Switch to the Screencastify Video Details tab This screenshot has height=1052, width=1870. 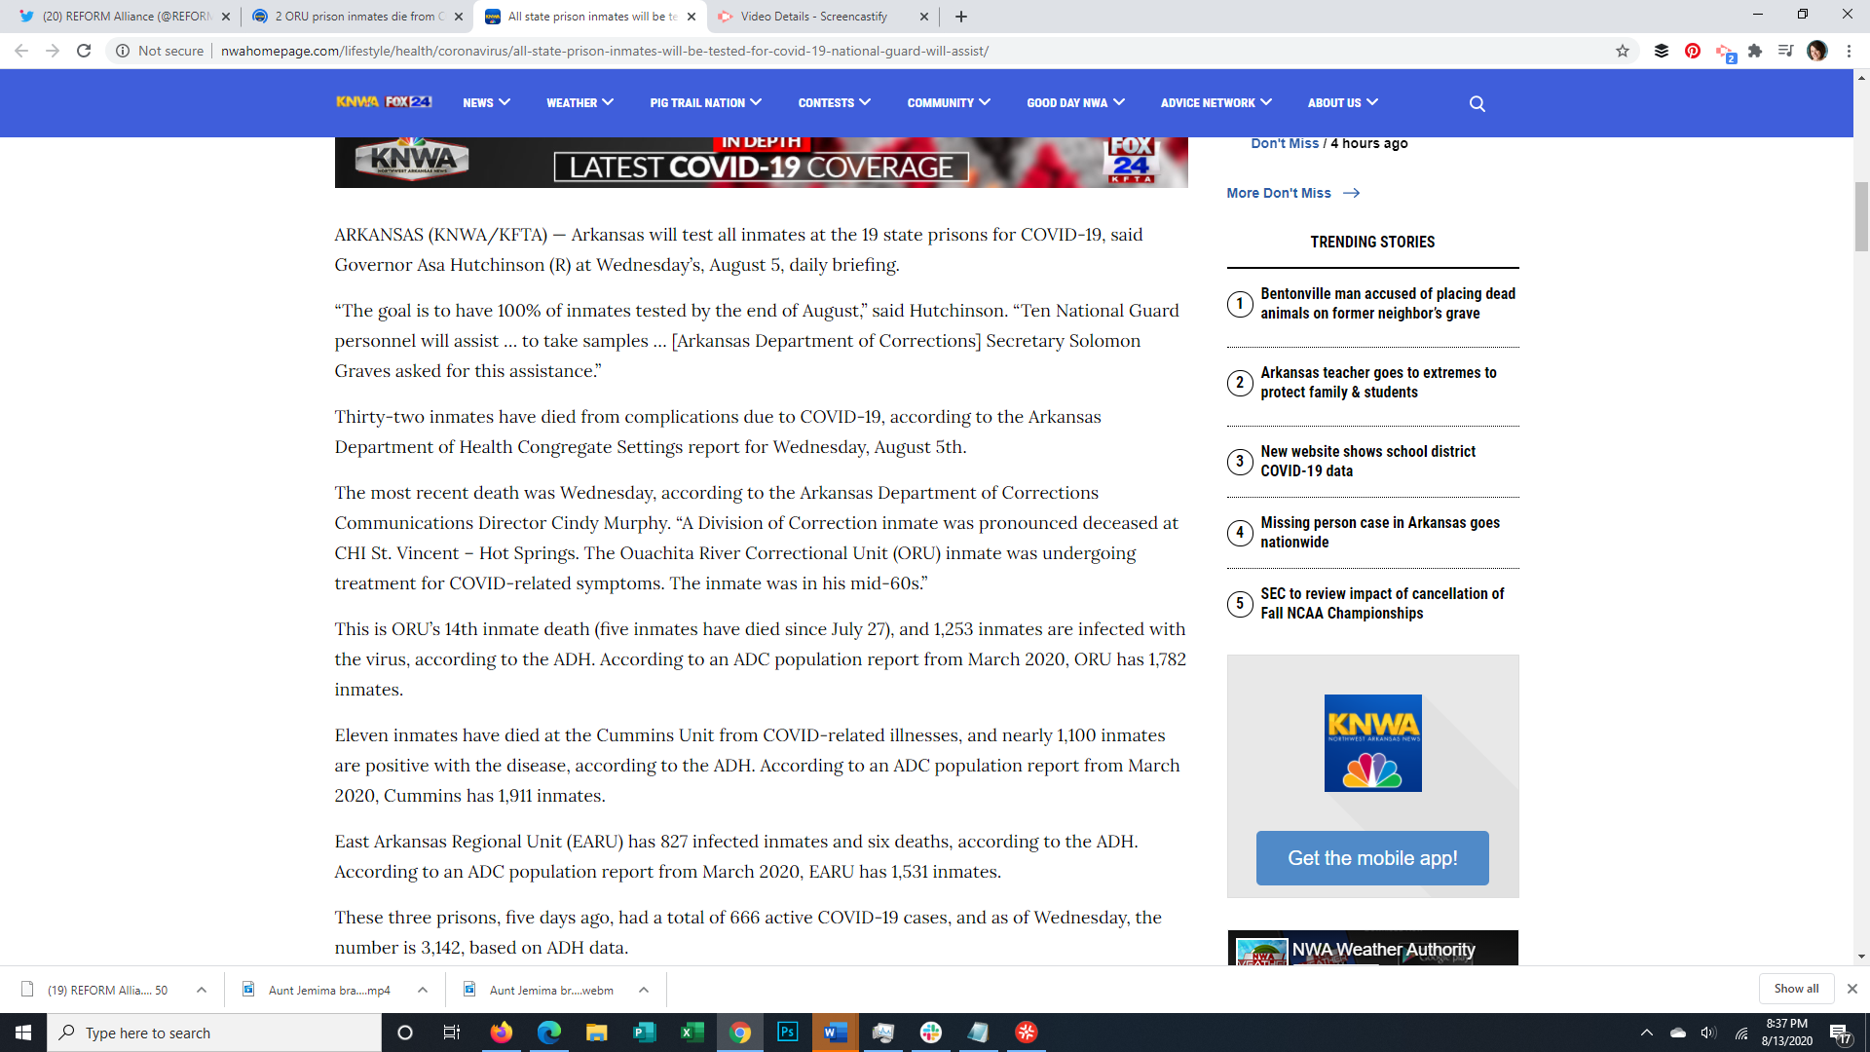(813, 17)
